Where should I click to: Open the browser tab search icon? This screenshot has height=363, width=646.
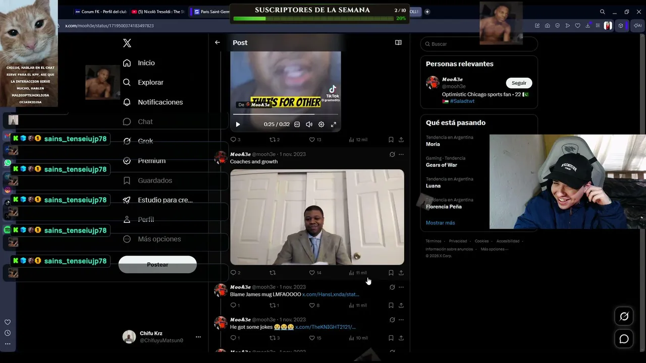(x=602, y=12)
